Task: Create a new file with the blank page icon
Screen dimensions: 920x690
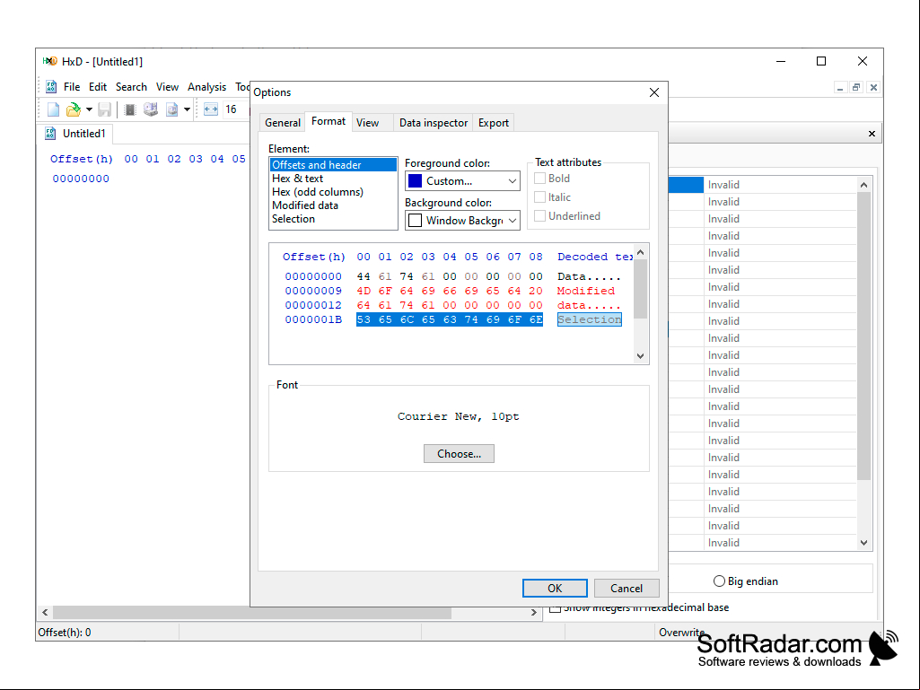Action: click(53, 109)
